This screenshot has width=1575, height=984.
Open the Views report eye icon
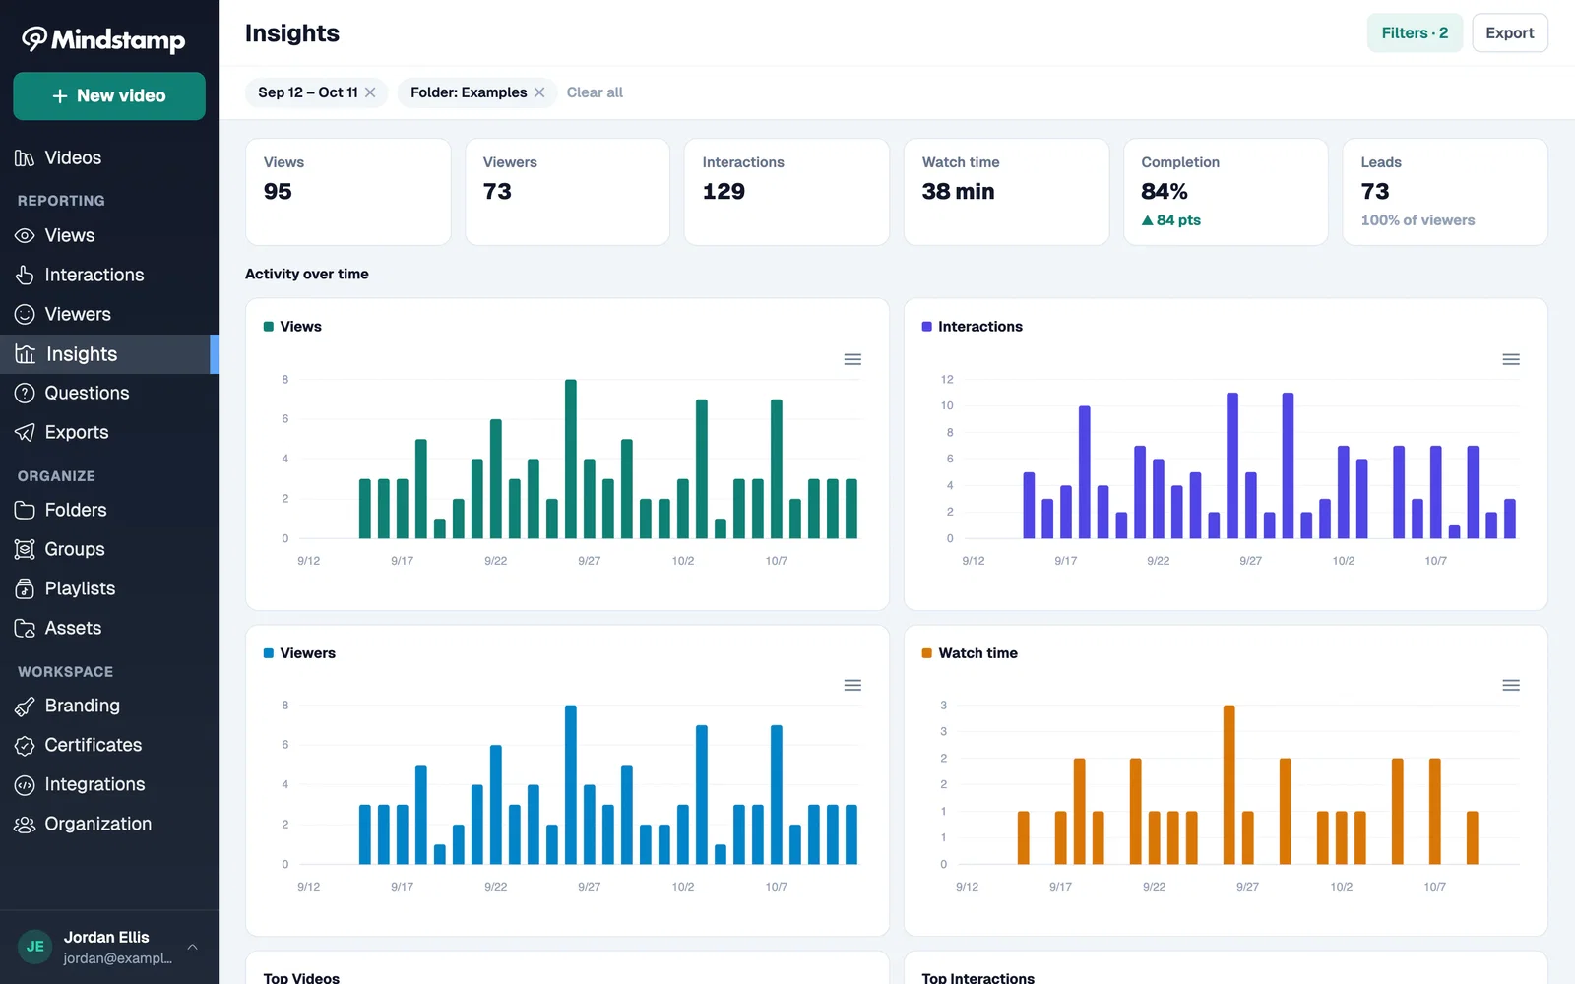(25, 236)
